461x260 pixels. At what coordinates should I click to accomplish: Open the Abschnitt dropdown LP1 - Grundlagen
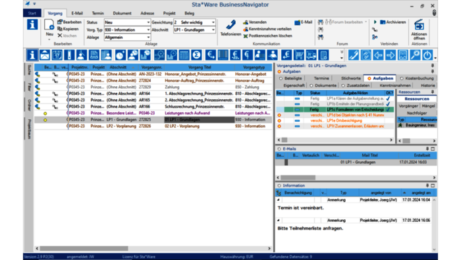click(x=213, y=30)
